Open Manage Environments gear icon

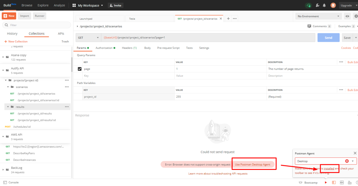click(356, 16)
